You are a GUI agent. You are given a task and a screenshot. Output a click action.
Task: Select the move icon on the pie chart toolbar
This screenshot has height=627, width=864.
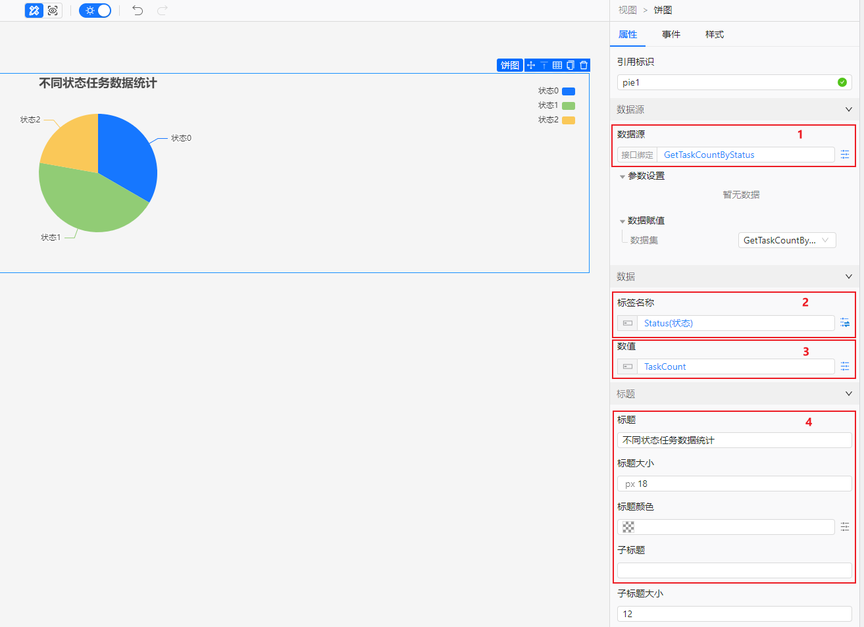pos(531,65)
